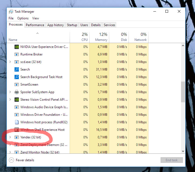Switch to the Startup tab
The image size is (195, 172).
click(72, 25)
